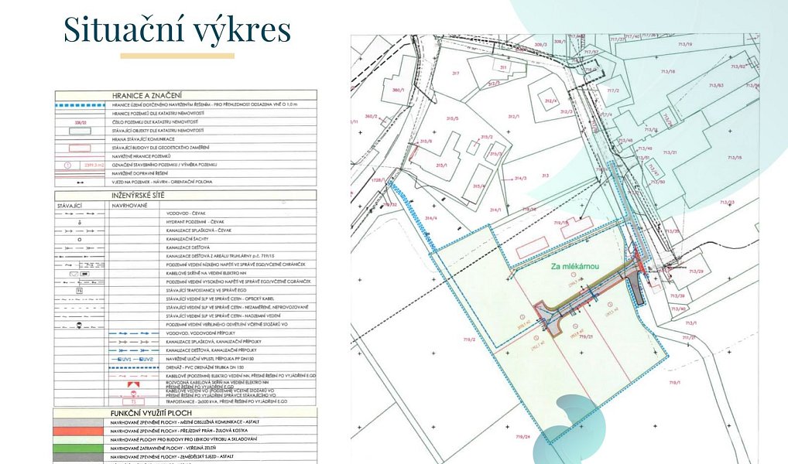Click the plot entrance arrow symbol in legend
This screenshot has height=464, width=788.
(x=80, y=183)
